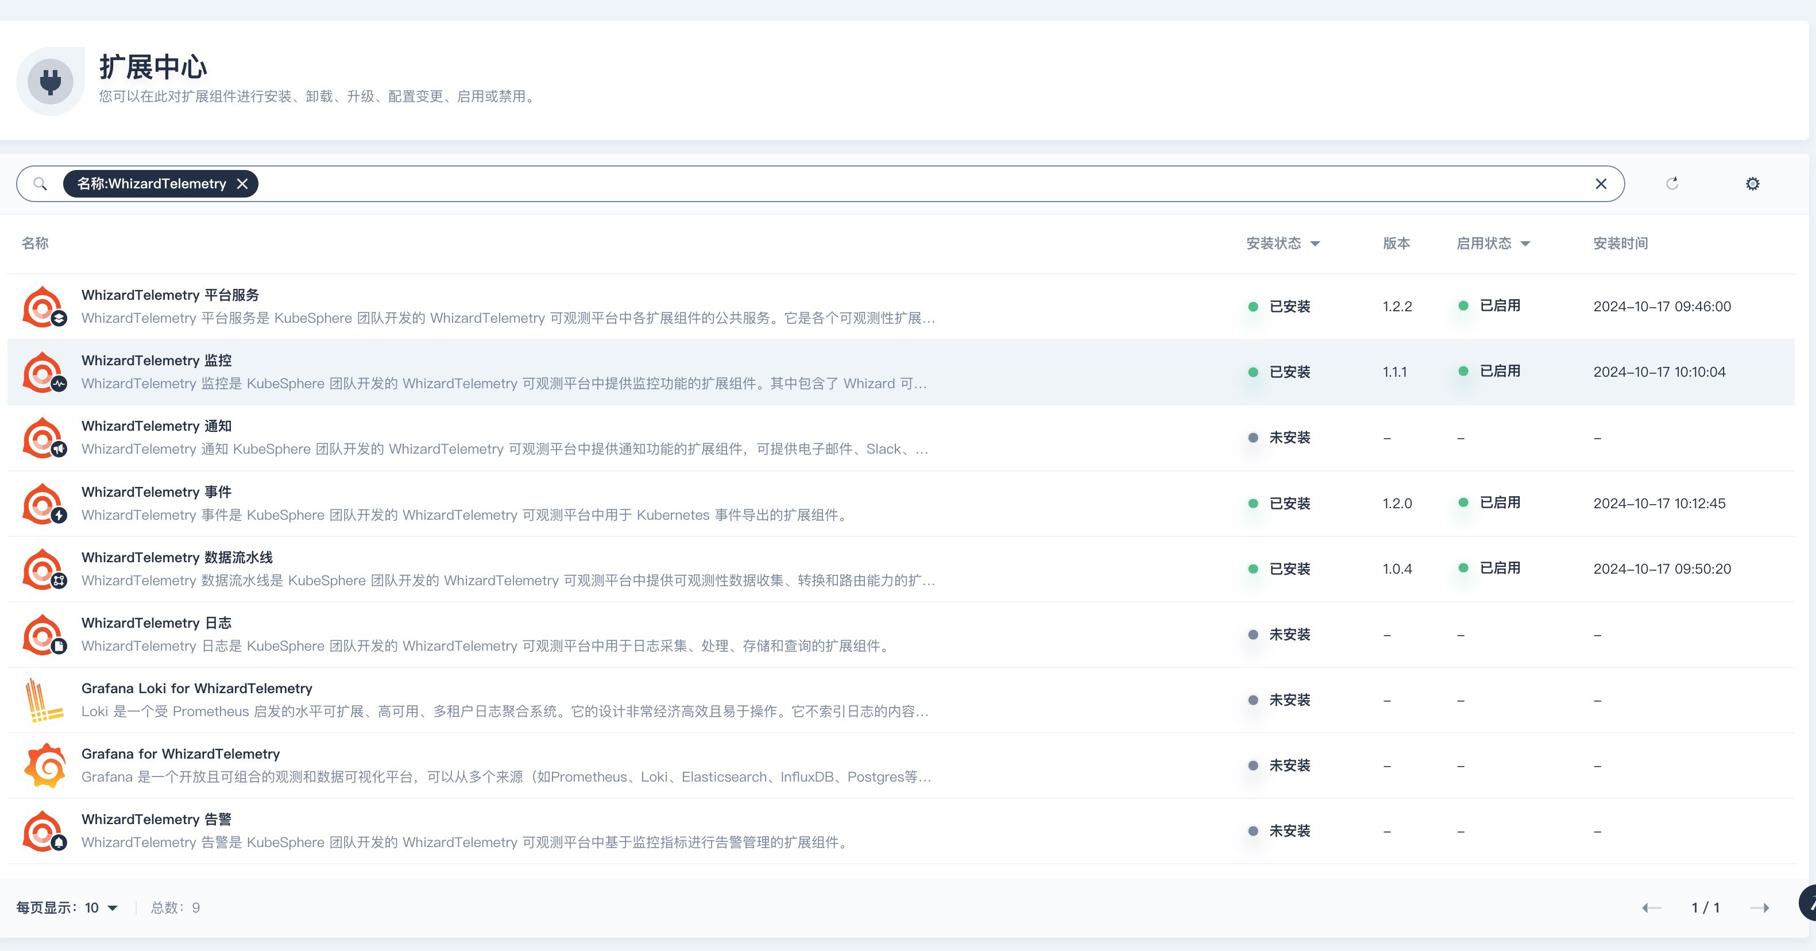Viewport: 1816px width, 951px height.
Task: Open WhizardTelemetry 监控 title link
Action: click(x=157, y=361)
